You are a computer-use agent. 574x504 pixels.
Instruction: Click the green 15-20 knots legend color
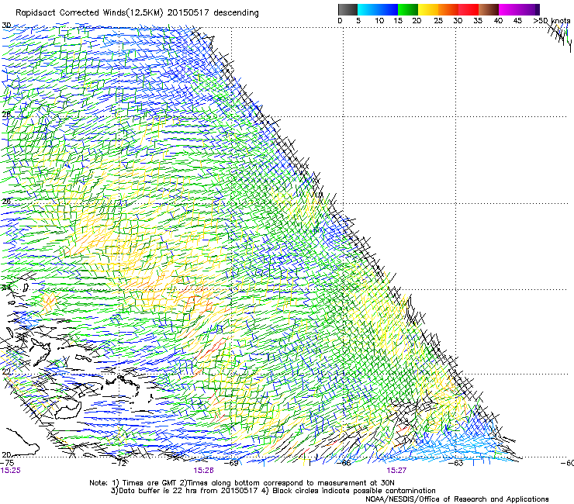(408, 9)
